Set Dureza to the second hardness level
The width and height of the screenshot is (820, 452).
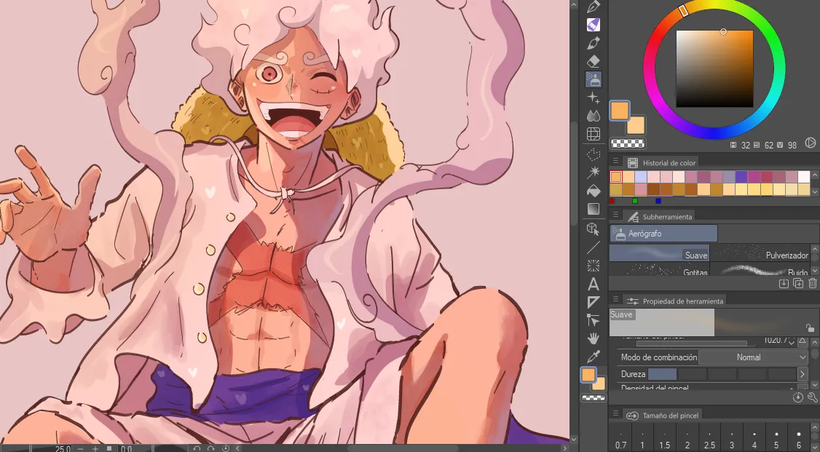click(692, 374)
